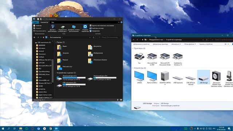
Task: Click Свойства системы in ribbon
Action: (96, 28)
